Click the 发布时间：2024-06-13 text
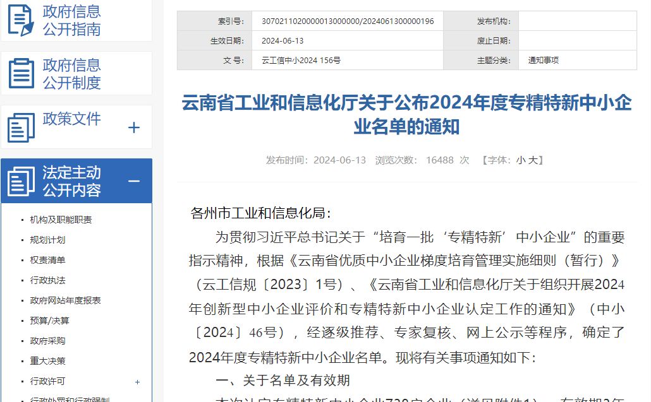This screenshot has height=402, width=651. [x=316, y=160]
